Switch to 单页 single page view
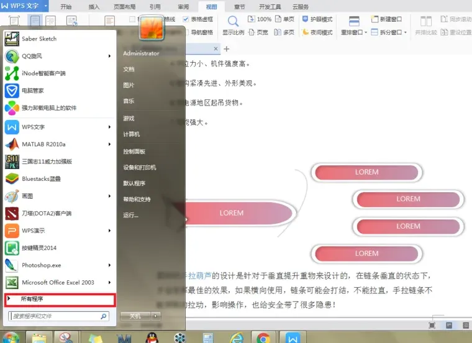 (x=285, y=19)
